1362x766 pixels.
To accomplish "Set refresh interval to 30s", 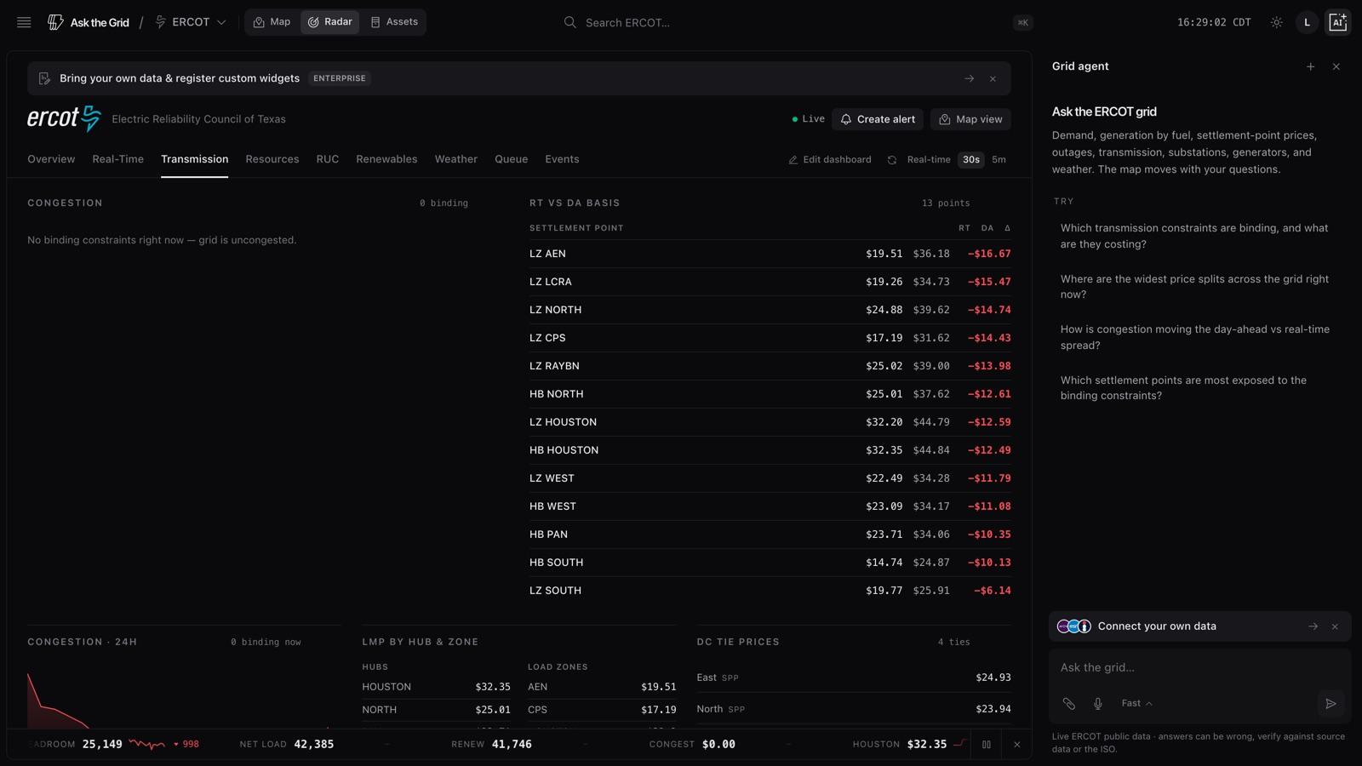I will tap(971, 160).
